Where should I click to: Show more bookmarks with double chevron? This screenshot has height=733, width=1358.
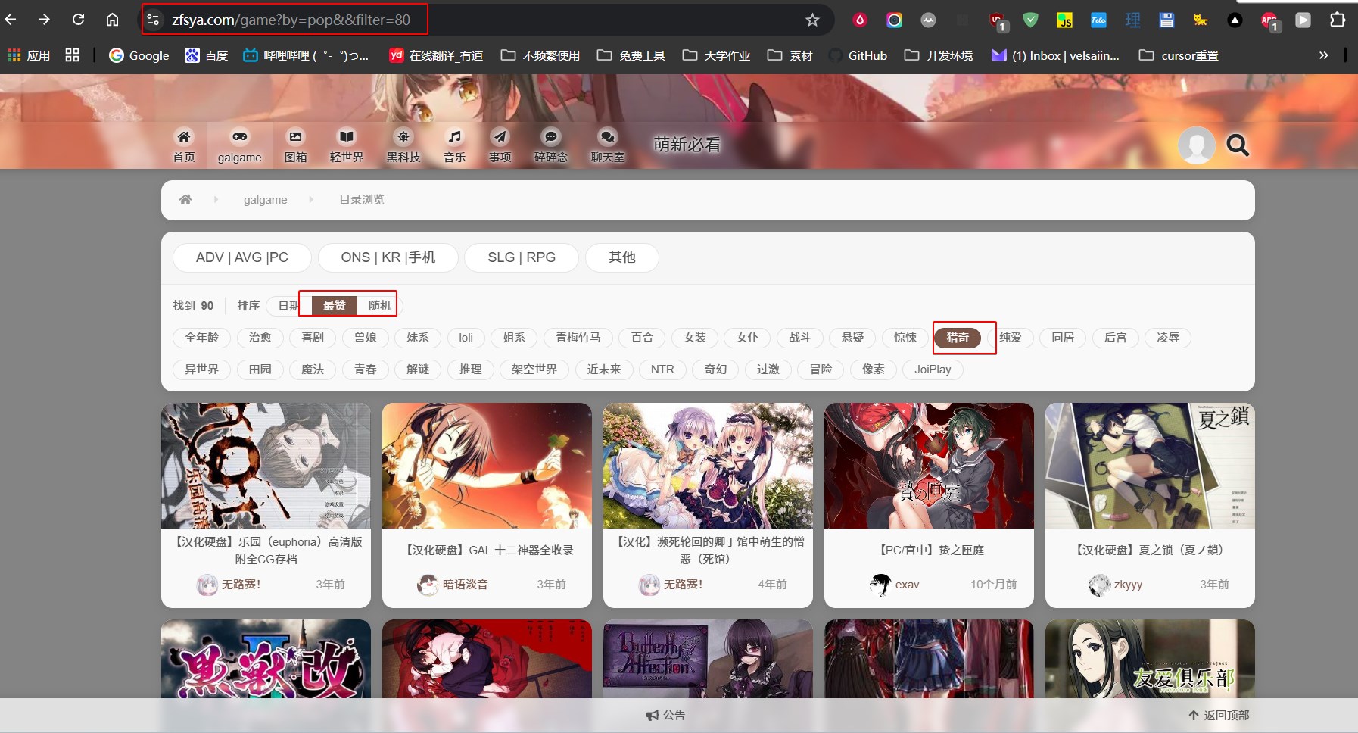(x=1323, y=55)
